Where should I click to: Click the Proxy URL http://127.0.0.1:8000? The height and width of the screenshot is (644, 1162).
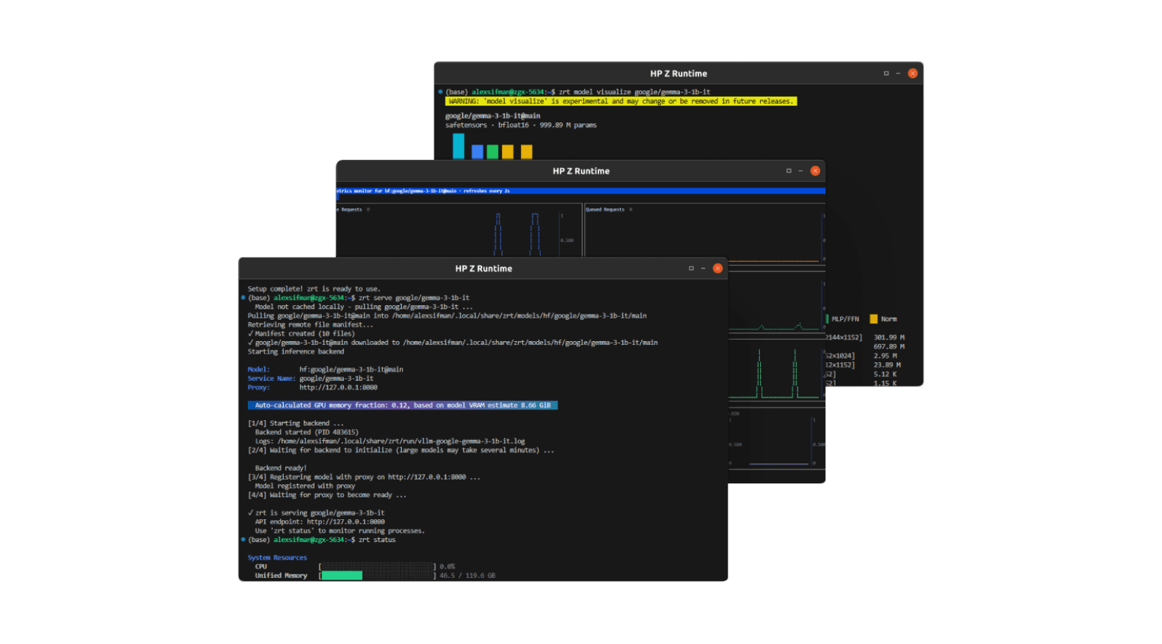338,387
